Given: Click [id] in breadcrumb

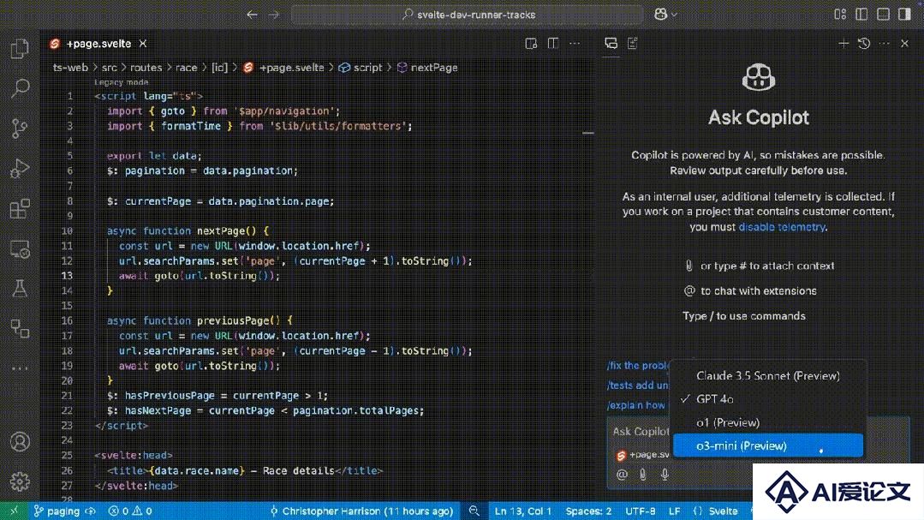Looking at the screenshot, I should [x=219, y=68].
